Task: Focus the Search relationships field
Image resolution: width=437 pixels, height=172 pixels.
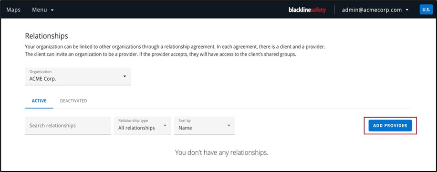Action: [68, 125]
